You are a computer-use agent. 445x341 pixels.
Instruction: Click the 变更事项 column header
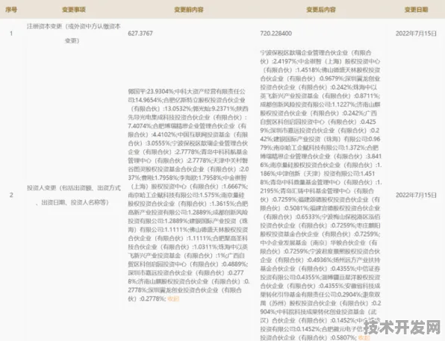pos(74,10)
